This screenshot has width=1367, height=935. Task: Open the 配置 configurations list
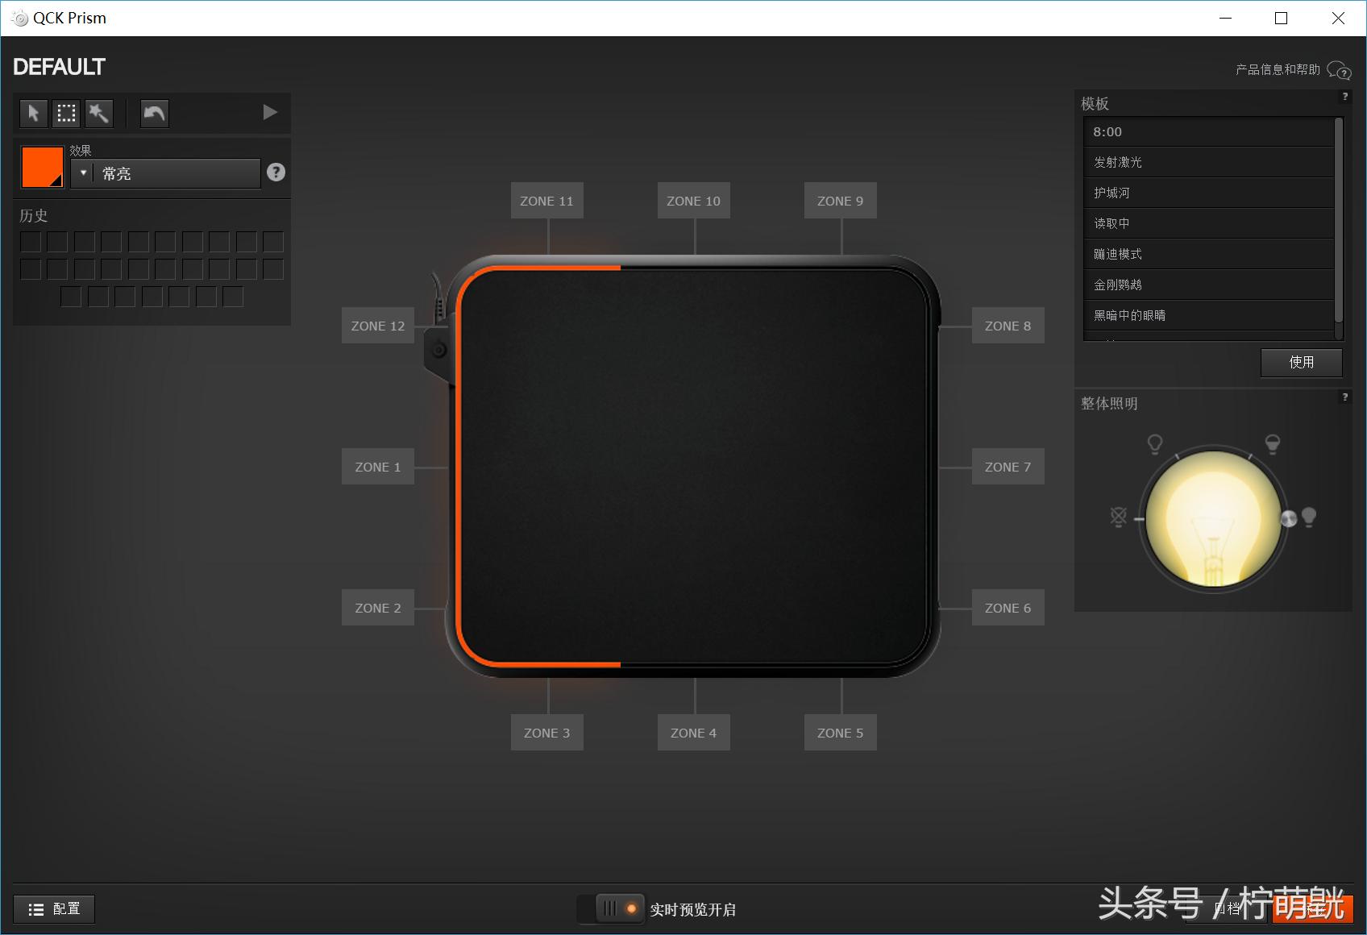54,909
